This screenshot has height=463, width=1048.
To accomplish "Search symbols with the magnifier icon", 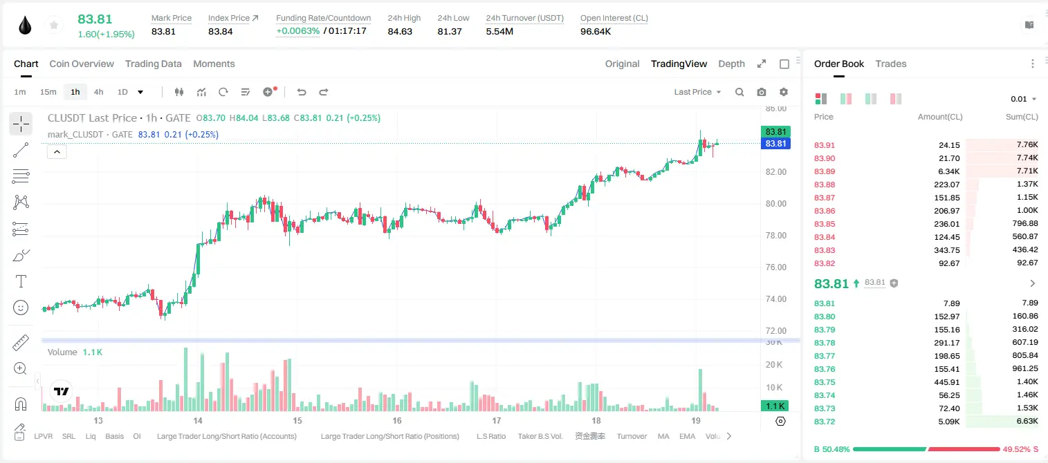I will [x=739, y=92].
